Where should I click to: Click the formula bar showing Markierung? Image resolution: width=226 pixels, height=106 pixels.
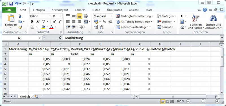pyautogui.click(x=142, y=38)
